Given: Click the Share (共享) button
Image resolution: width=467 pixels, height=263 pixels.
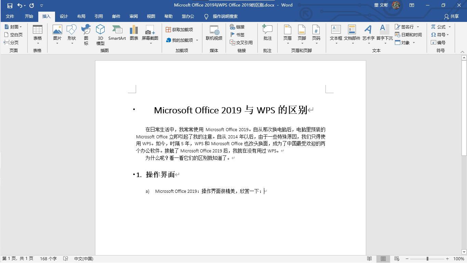Looking at the screenshot, I should click(x=452, y=16).
